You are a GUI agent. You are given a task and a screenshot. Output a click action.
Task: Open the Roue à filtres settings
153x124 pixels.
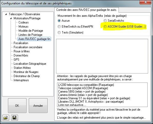(x=22, y=51)
